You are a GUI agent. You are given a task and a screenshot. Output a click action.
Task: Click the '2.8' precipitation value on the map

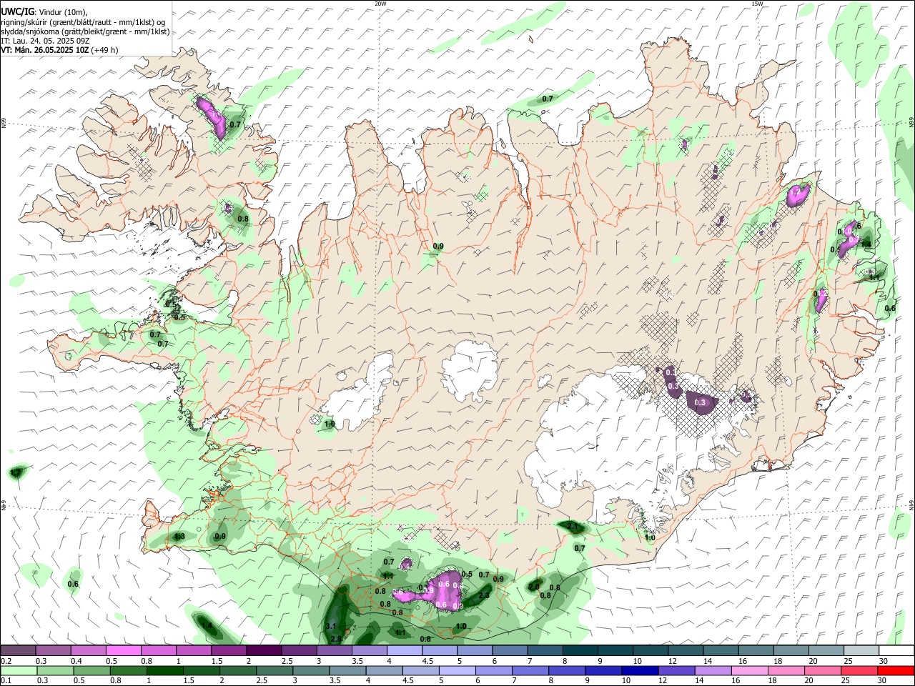coord(336,638)
